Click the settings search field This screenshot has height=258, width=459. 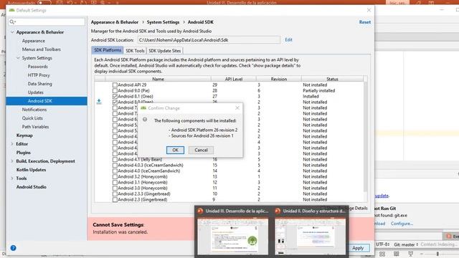coord(47,22)
